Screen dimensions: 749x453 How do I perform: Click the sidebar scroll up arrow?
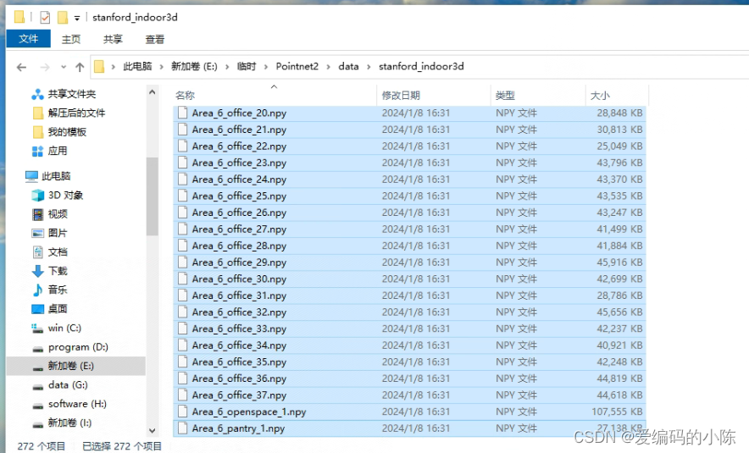pyautogui.click(x=153, y=92)
